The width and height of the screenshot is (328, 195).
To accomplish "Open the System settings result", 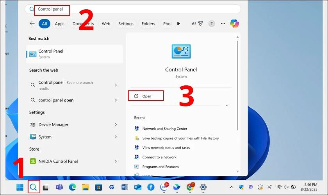I will [75, 137].
